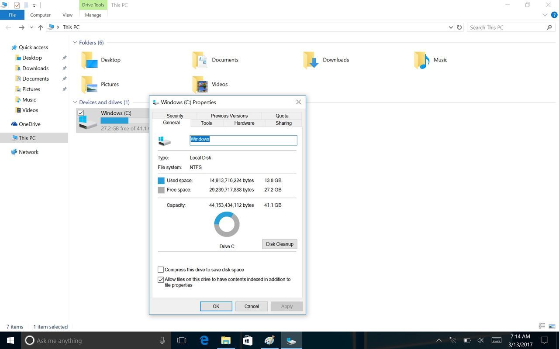The width and height of the screenshot is (559, 349).
Task: Open the Downloads folder icon
Action: (x=311, y=60)
